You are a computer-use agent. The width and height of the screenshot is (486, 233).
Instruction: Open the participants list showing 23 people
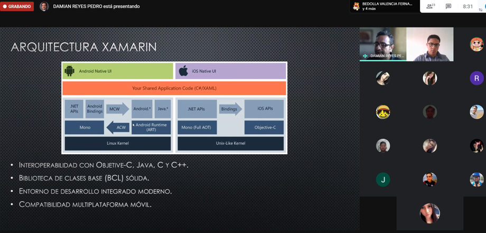[431, 6]
